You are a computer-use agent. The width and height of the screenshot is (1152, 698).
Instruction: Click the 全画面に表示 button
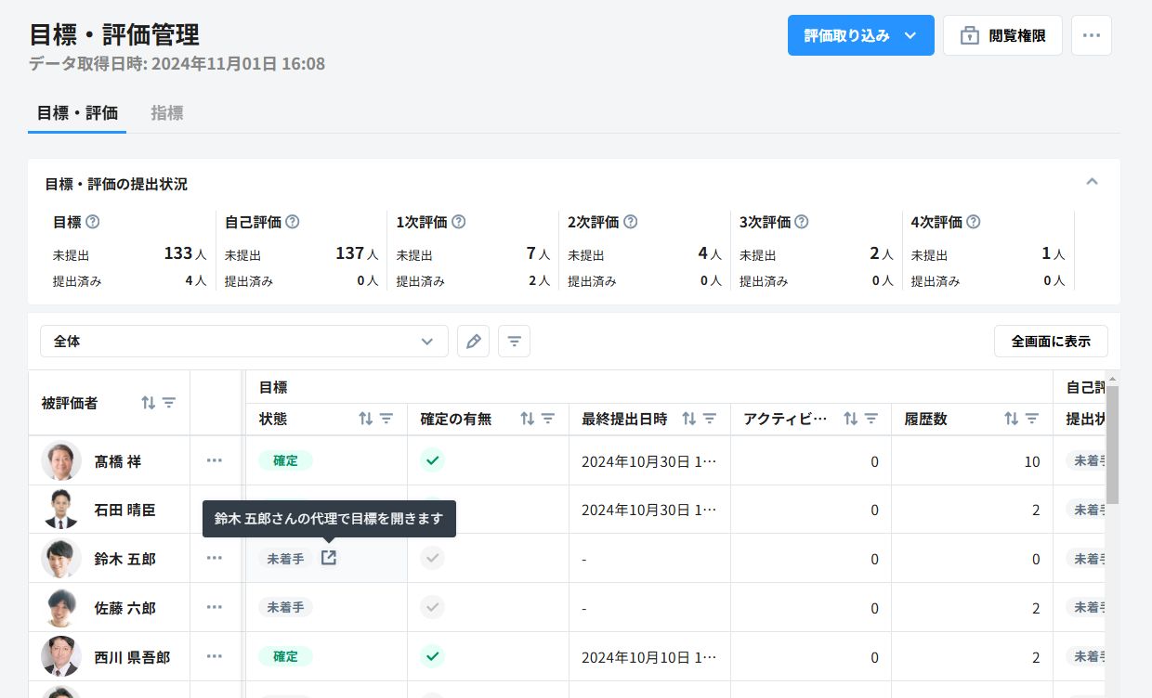[1051, 342]
